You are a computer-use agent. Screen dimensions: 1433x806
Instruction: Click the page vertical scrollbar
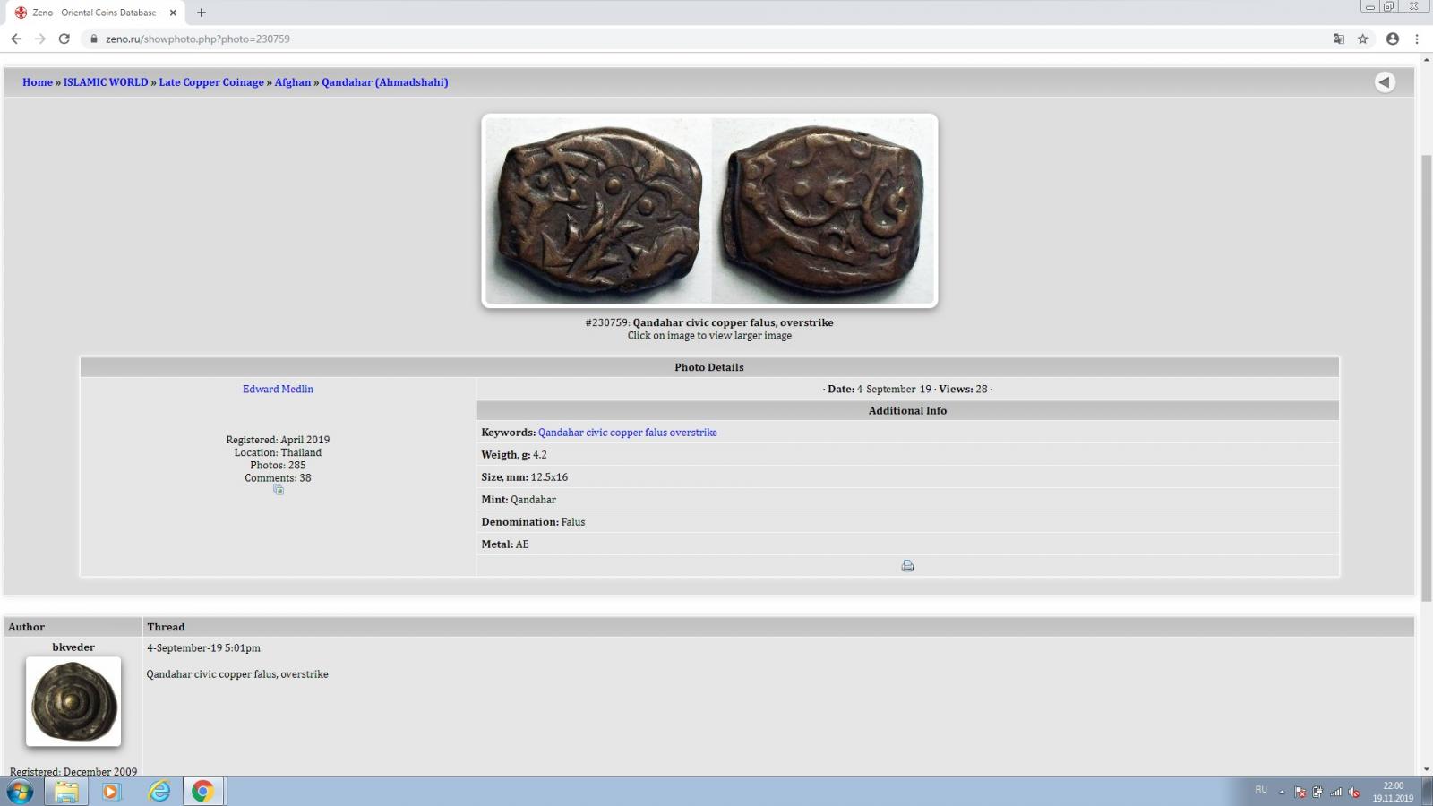coord(1427,376)
